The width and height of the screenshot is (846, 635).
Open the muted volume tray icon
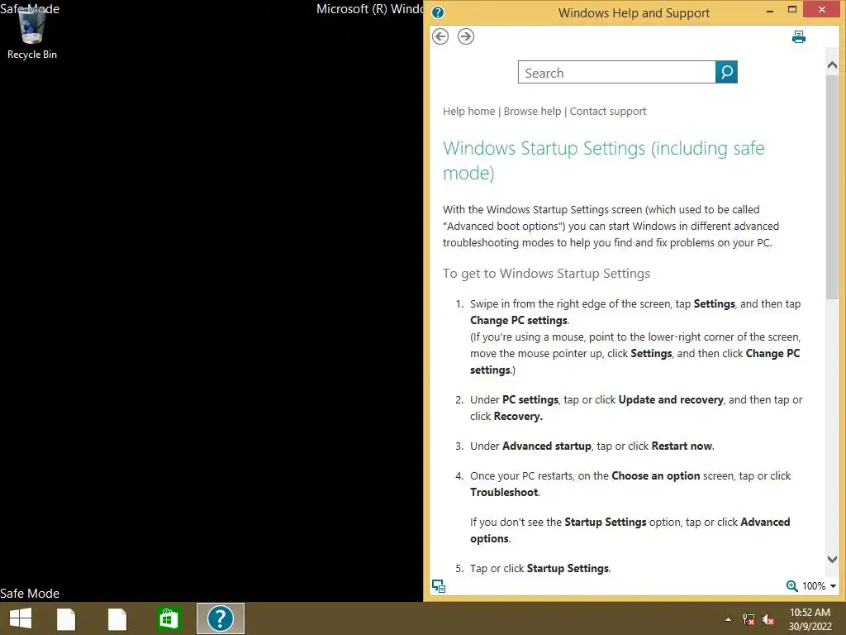(768, 619)
